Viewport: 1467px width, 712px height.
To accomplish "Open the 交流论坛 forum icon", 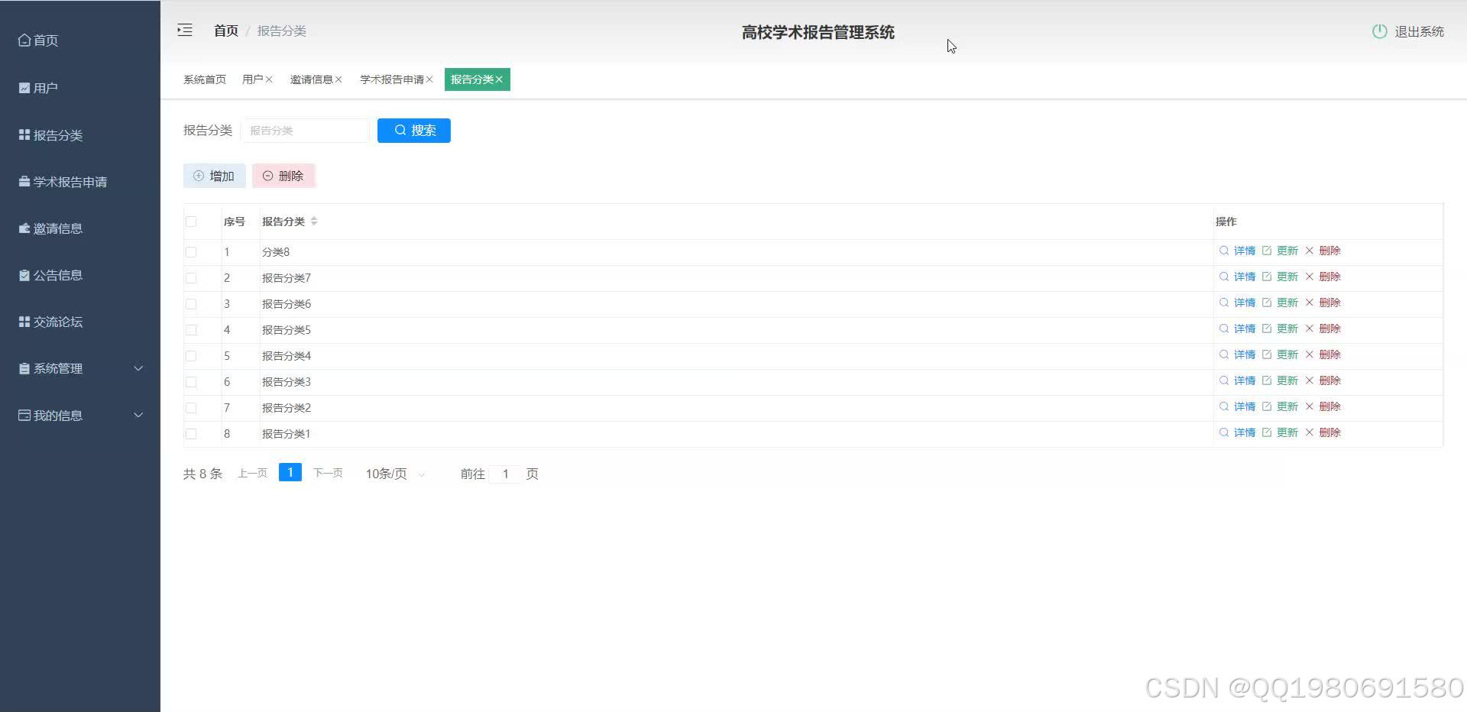I will tap(23, 321).
